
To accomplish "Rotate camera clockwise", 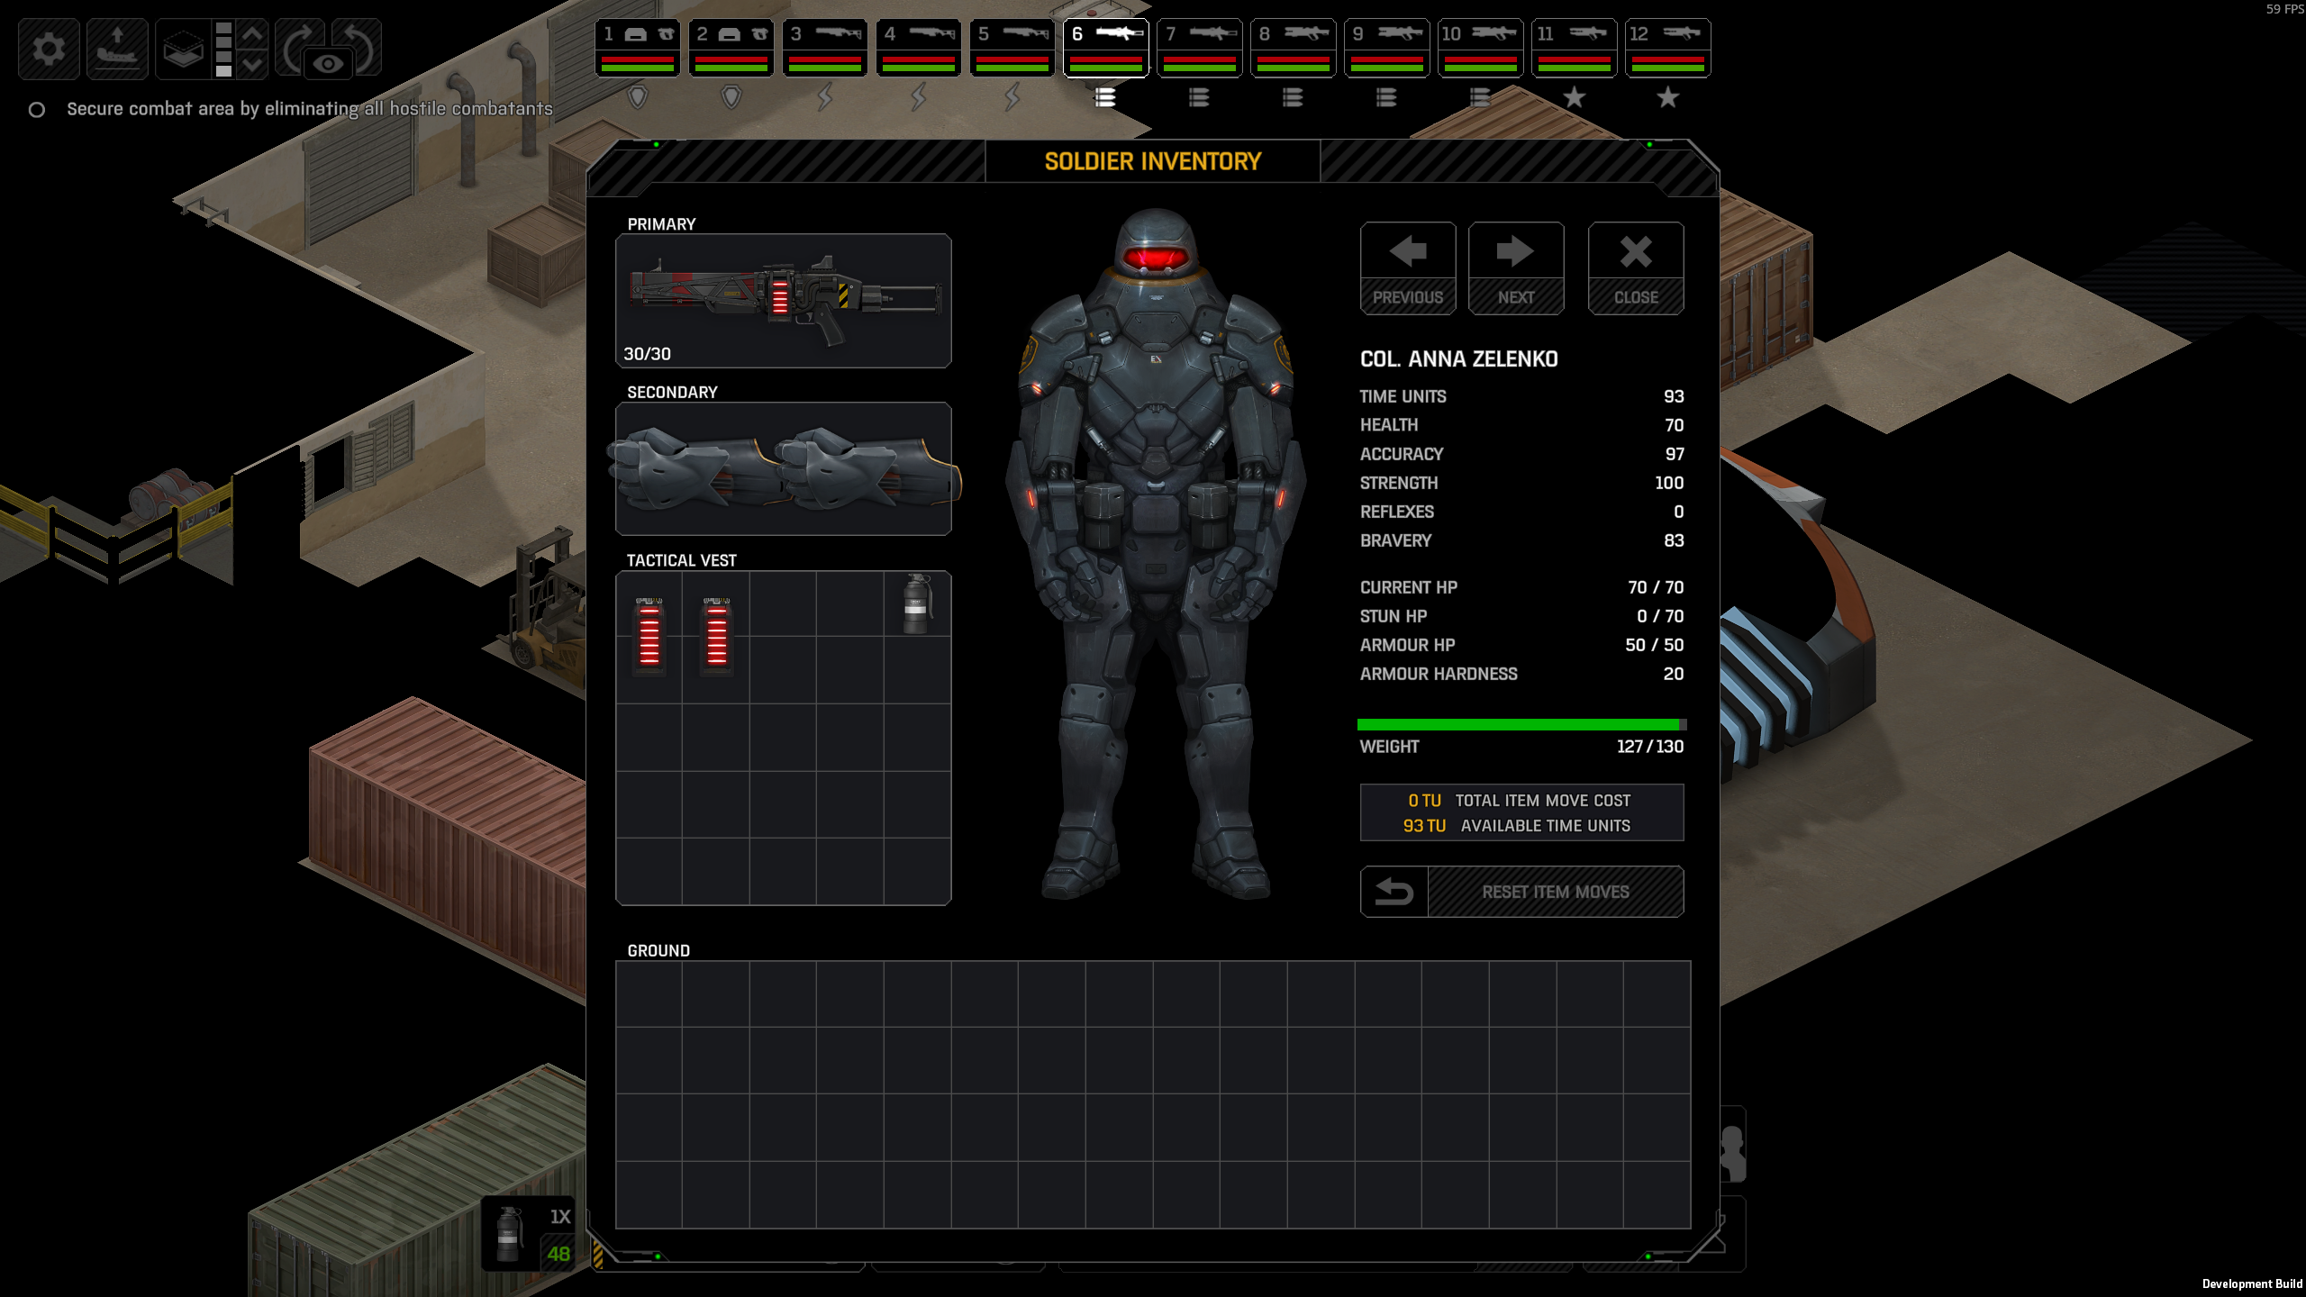I will pos(298,43).
